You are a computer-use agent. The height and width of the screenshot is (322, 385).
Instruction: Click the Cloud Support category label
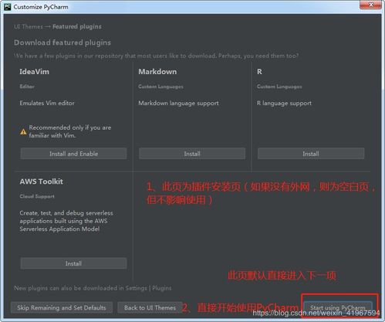pyautogui.click(x=37, y=196)
